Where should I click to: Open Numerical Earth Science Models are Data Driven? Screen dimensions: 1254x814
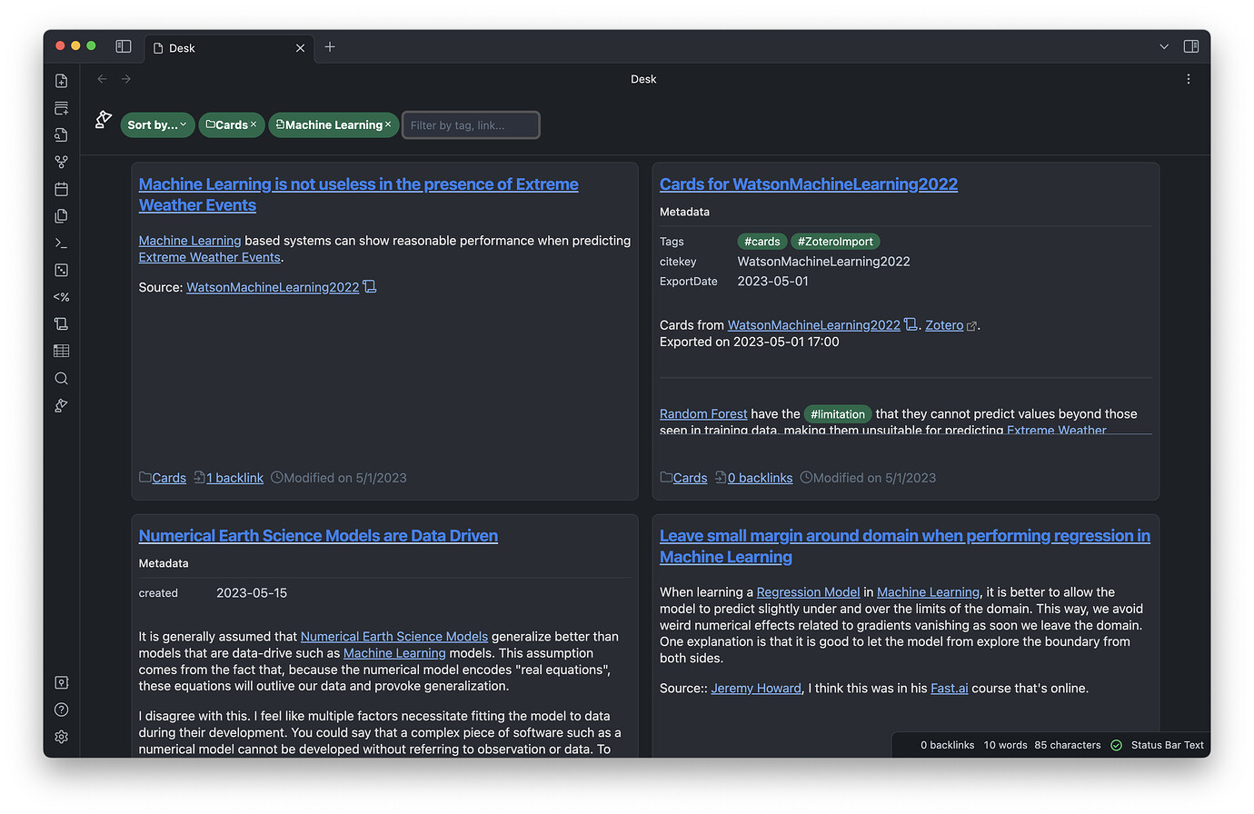(x=318, y=536)
